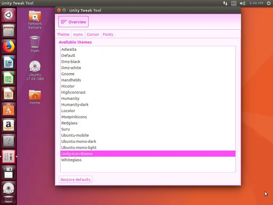Open Ubuntu Software from the launcher
This screenshot has height=205, width=273.
coord(8,109)
